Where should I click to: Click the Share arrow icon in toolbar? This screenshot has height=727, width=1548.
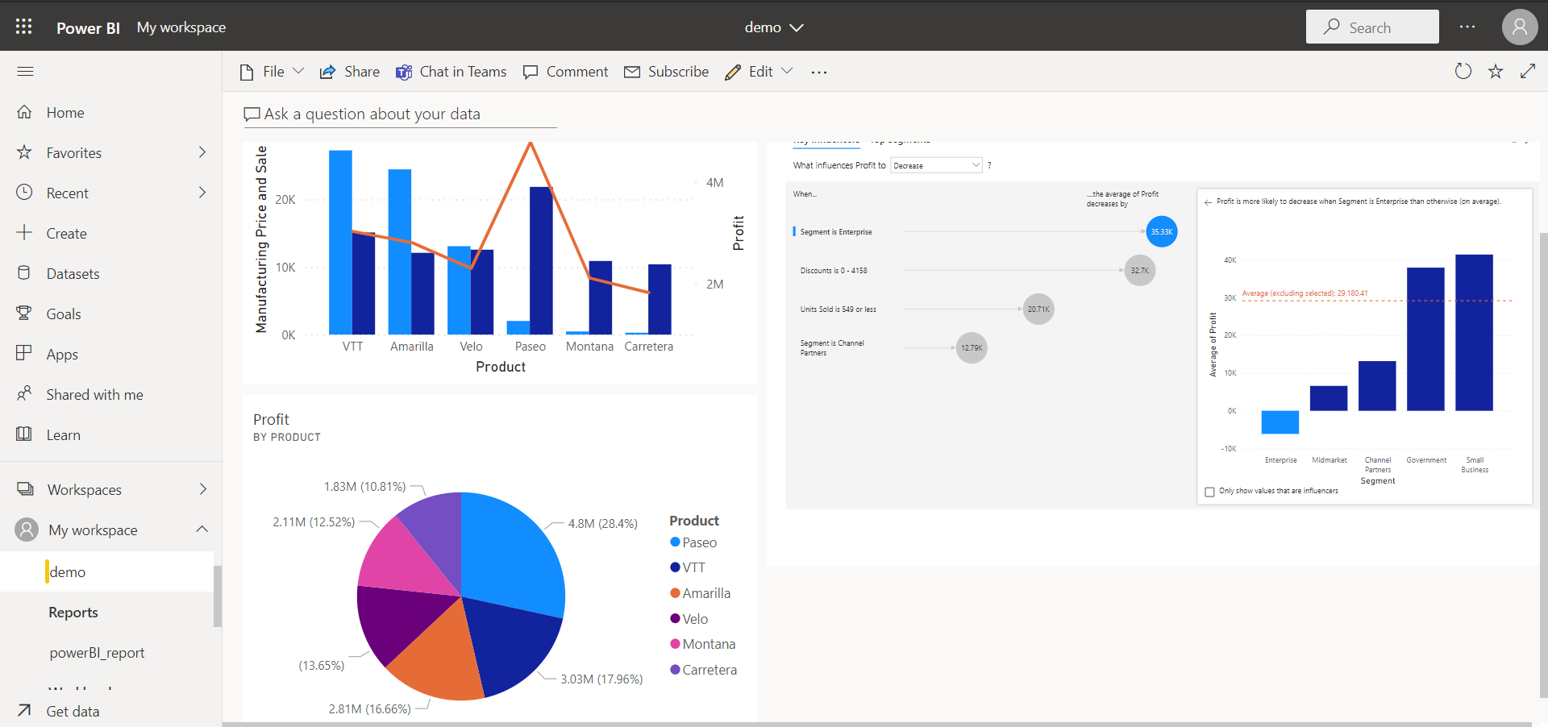(327, 72)
